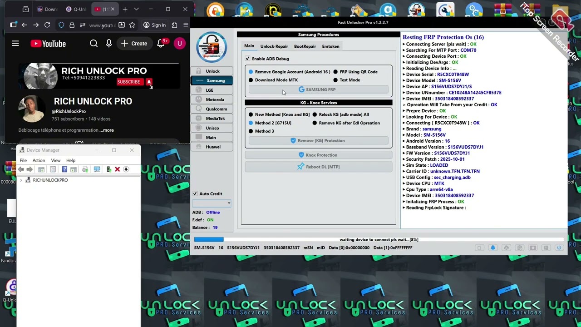Viewport: 581px width, 327px height.
Task: Click YouTube search magnifier icon
Action: coord(94,44)
